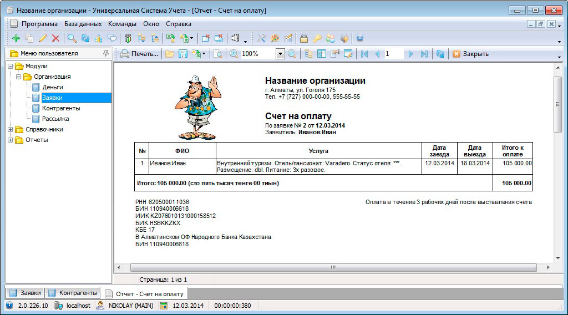
Task: Click the Закрыть button
Action: tap(470, 54)
